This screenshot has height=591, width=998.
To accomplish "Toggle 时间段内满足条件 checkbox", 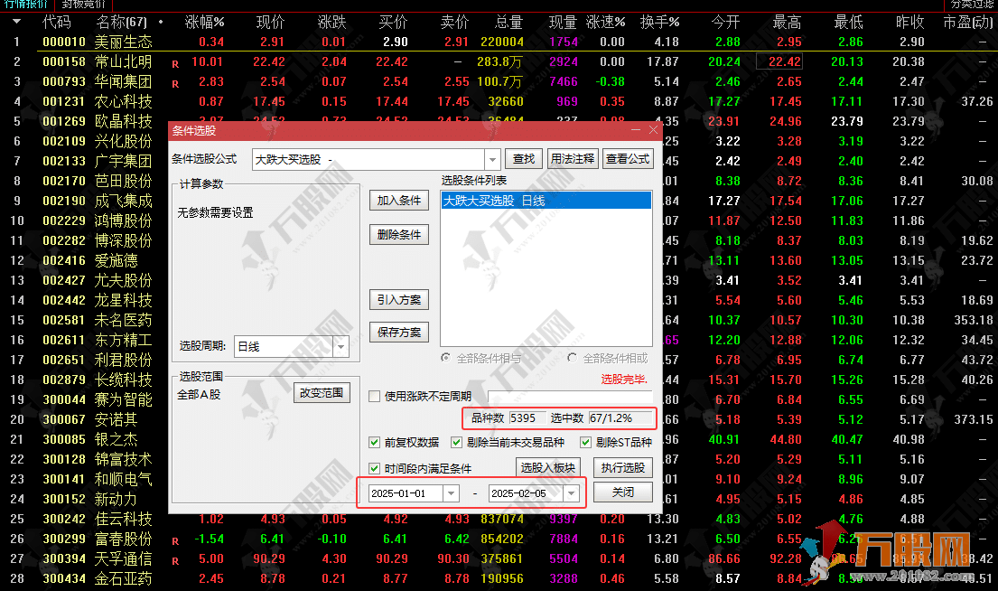I will click(374, 469).
